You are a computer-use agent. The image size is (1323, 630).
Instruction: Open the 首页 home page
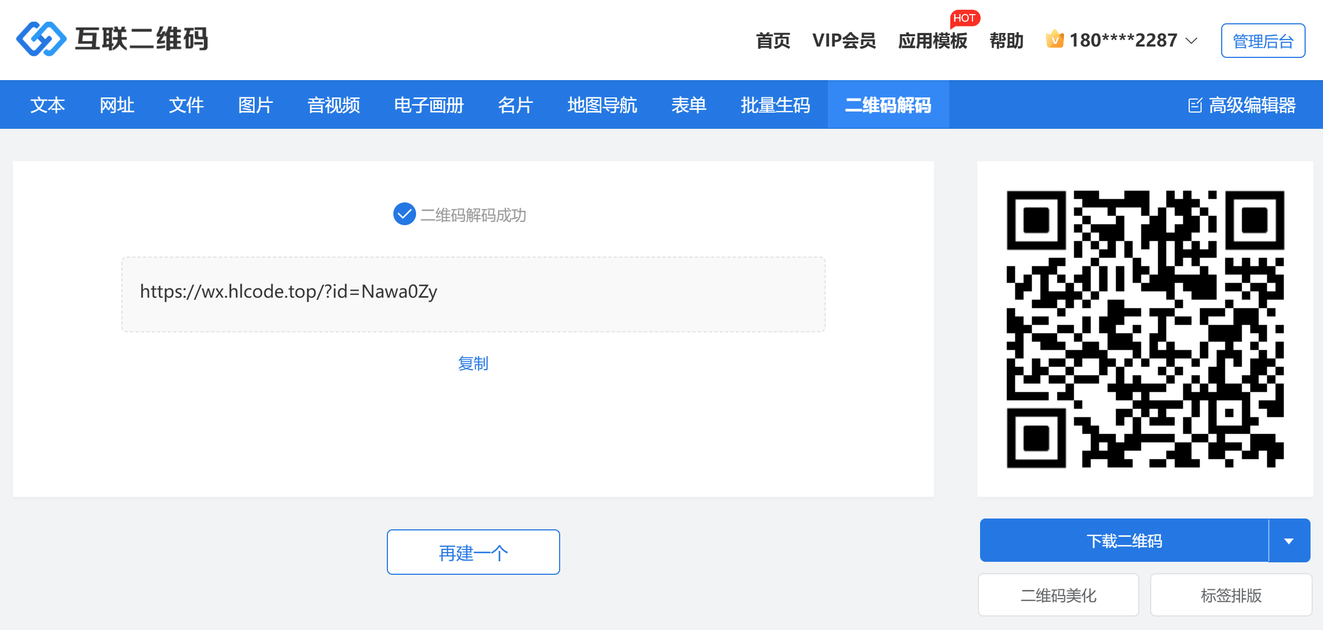773,41
